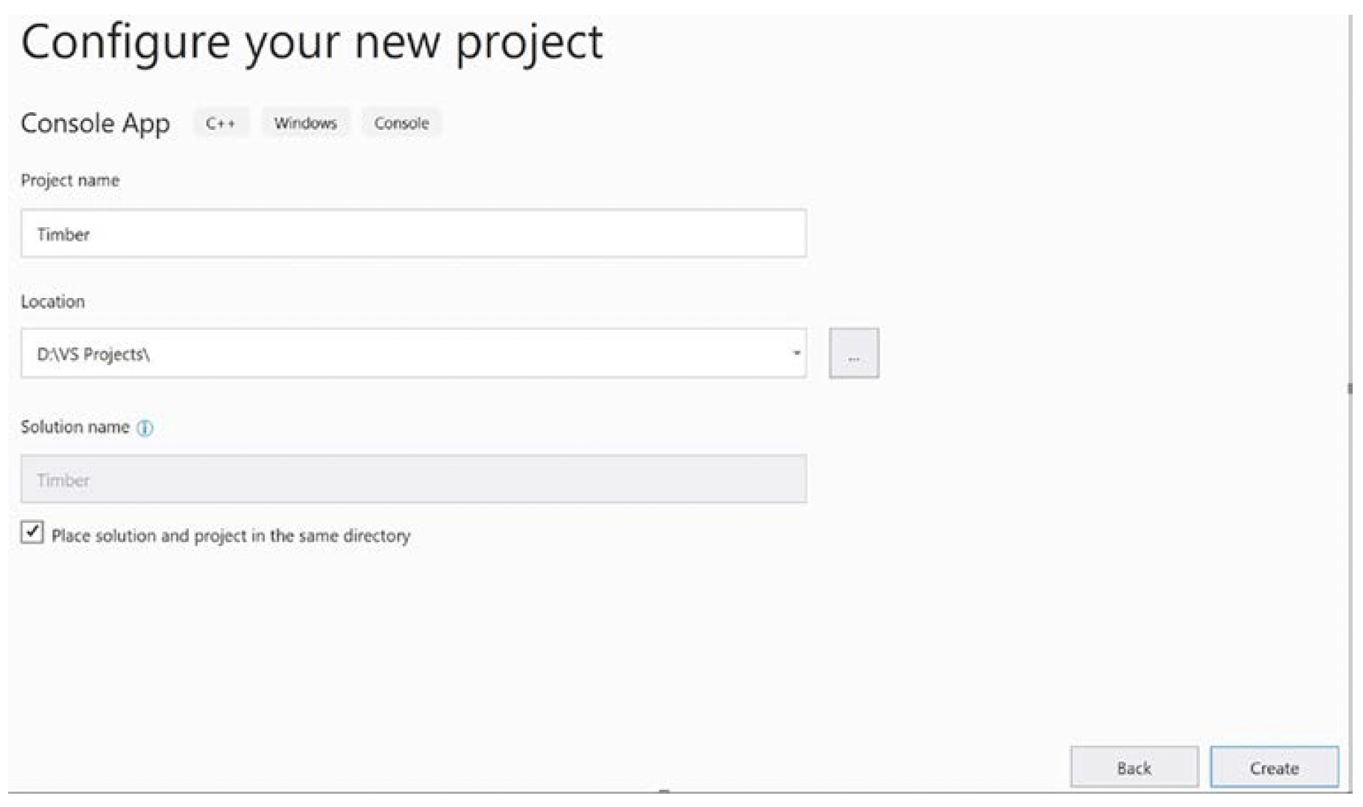The height and width of the screenshot is (807, 1363).
Task: Select the C++ tag
Action: coord(221,123)
